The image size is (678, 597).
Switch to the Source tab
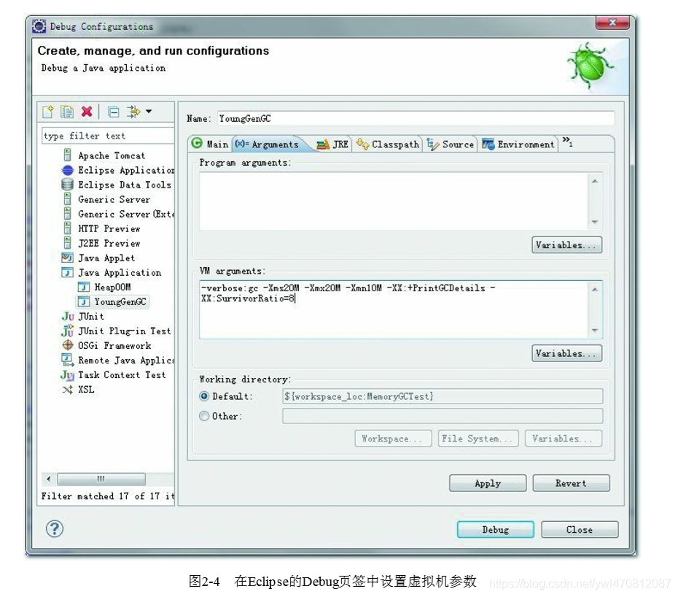(x=451, y=145)
